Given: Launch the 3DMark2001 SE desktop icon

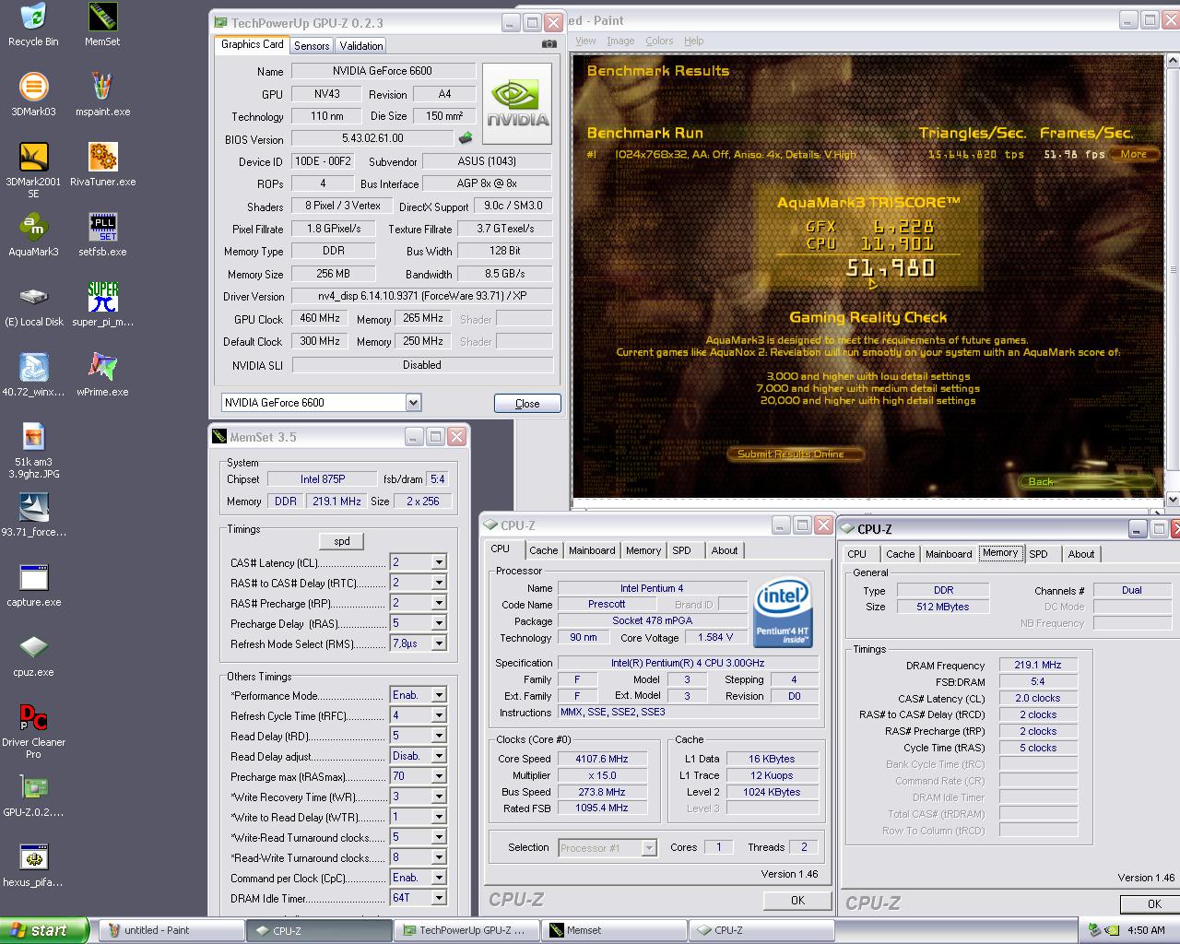Looking at the screenshot, I should pos(33,171).
